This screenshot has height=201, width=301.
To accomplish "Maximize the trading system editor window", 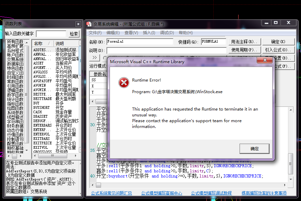I will [x=276, y=23].
